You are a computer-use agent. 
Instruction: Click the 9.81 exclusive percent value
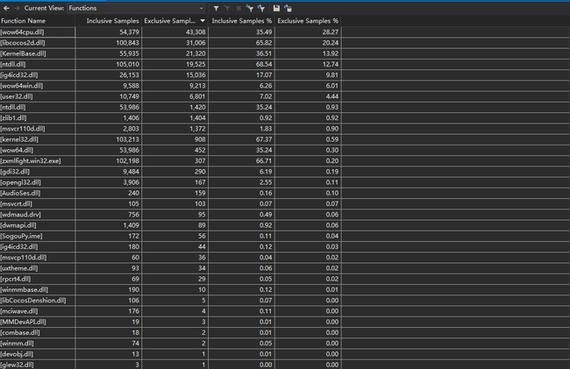click(331, 75)
